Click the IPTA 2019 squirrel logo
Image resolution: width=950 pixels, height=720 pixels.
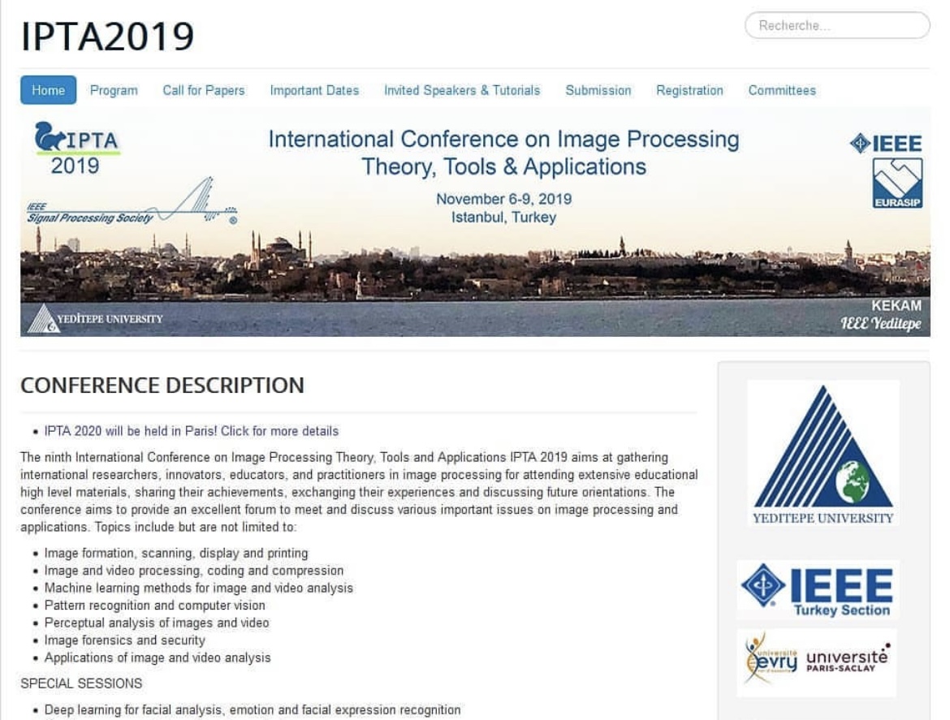76,149
